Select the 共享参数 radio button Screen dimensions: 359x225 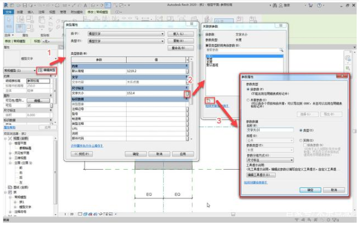click(248, 100)
